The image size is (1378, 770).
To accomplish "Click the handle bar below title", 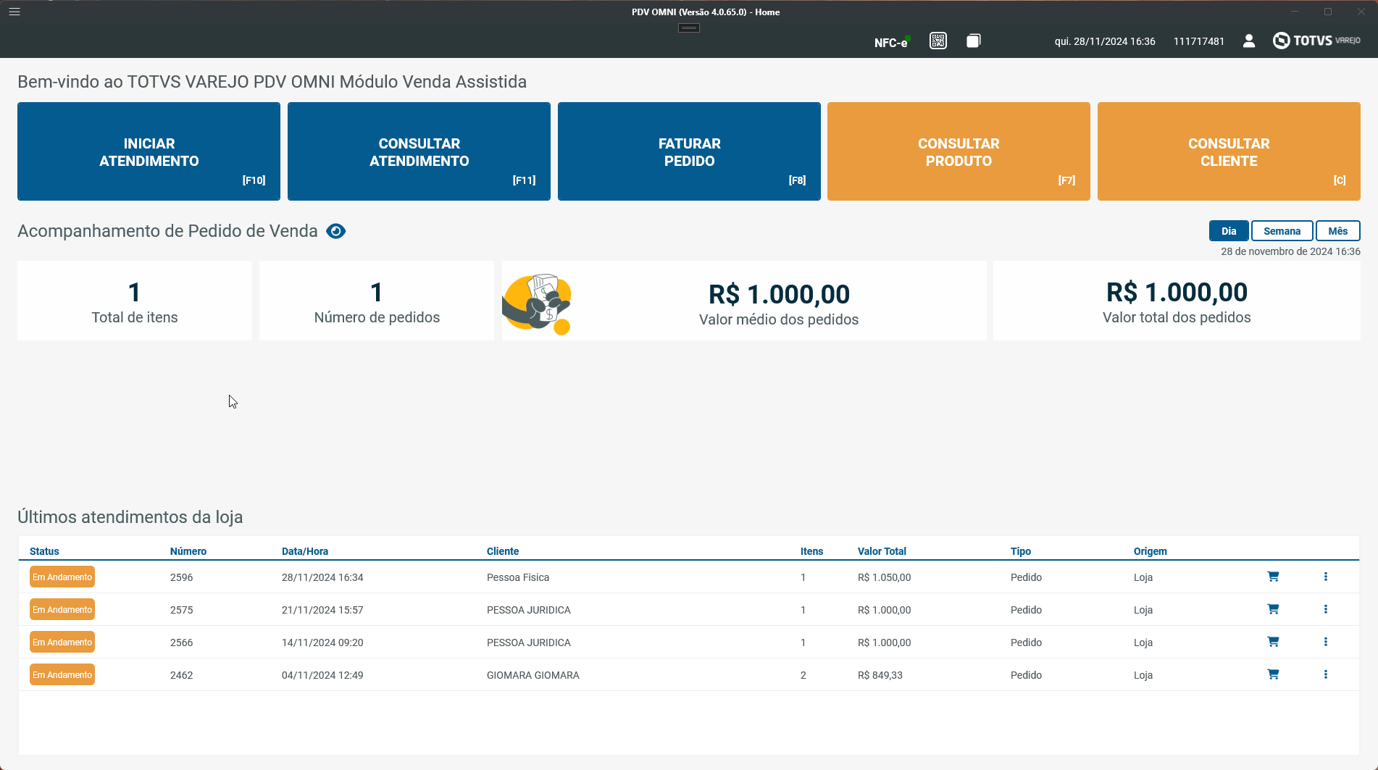I will click(x=689, y=28).
